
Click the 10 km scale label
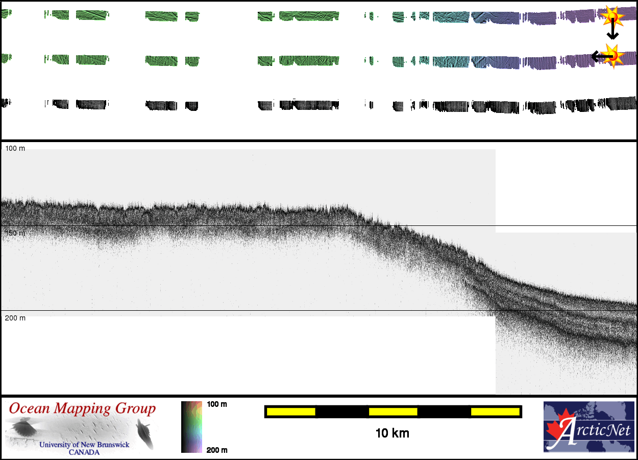pyautogui.click(x=392, y=433)
